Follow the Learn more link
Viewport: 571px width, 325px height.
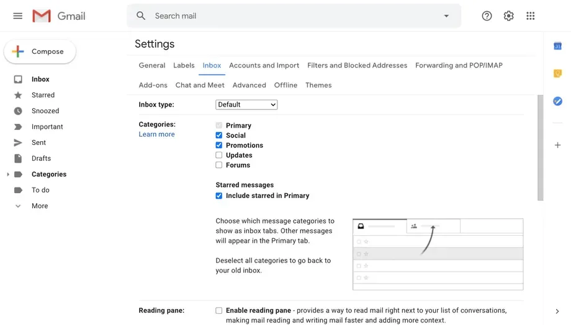[x=156, y=134]
